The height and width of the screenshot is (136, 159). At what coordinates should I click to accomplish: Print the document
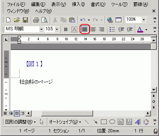[x=36, y=20]
